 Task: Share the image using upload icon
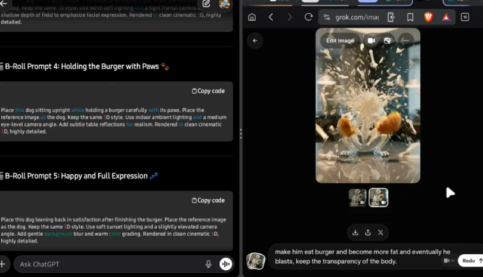coord(368,232)
